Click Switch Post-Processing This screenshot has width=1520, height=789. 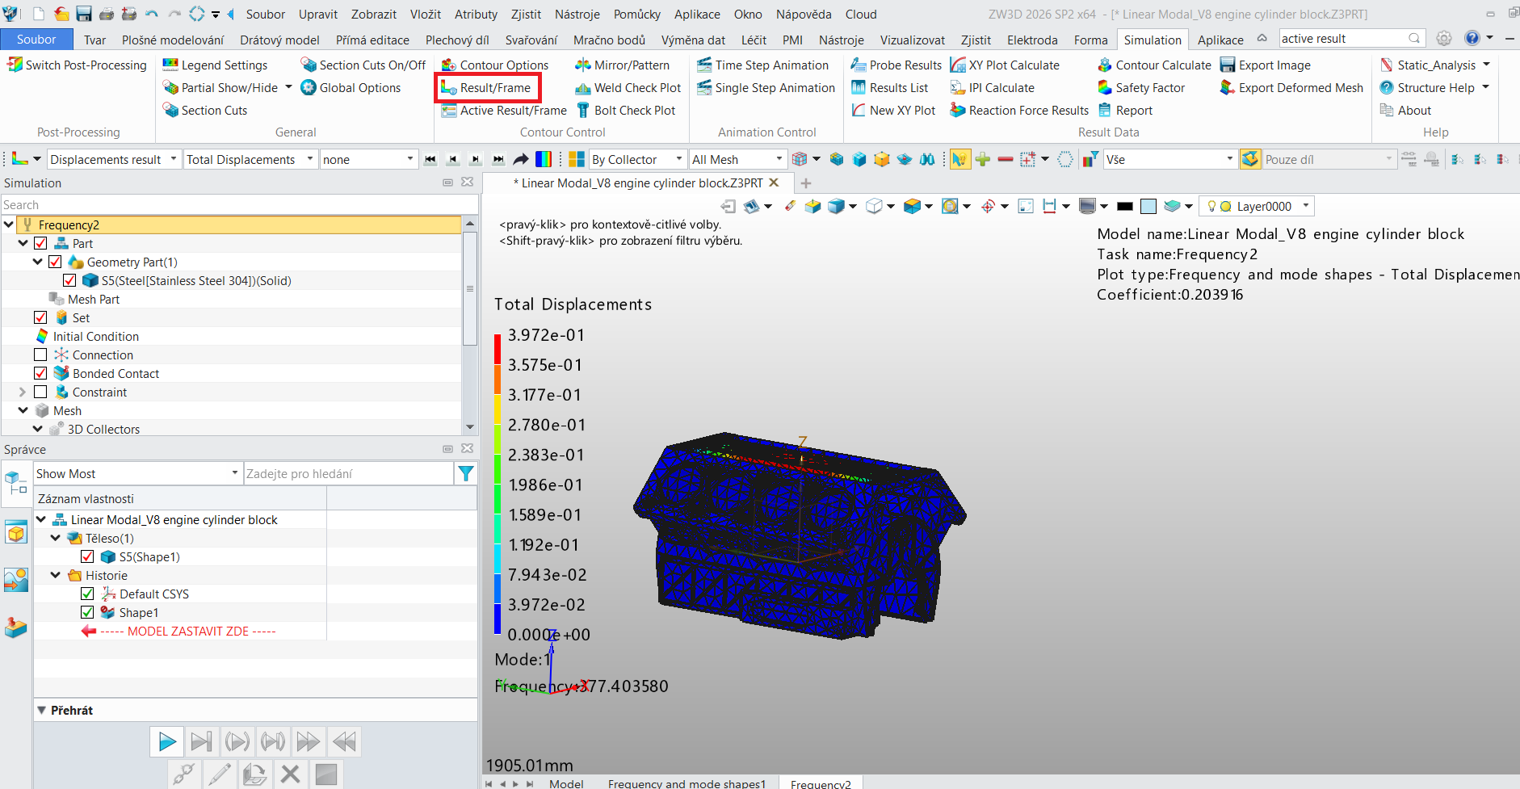pyautogui.click(x=77, y=65)
